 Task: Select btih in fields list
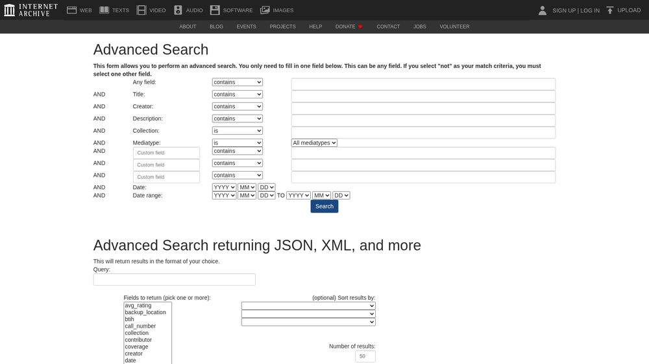pos(147,319)
